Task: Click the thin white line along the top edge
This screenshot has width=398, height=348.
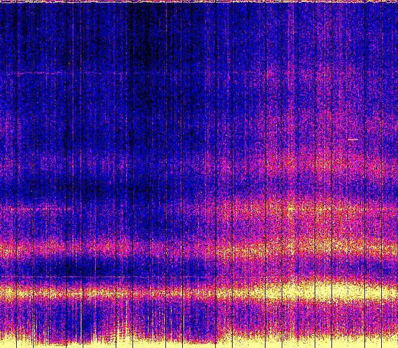Action: 199,2
